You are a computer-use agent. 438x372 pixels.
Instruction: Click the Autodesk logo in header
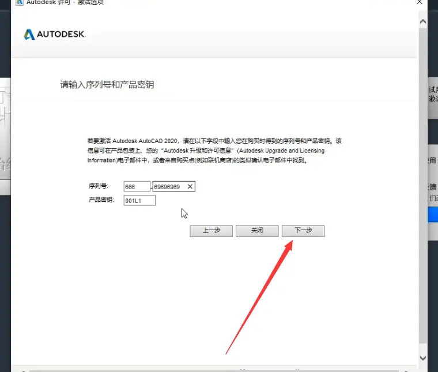(55, 35)
